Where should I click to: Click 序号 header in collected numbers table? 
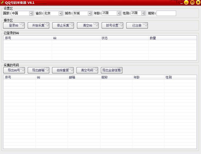pos(20,77)
